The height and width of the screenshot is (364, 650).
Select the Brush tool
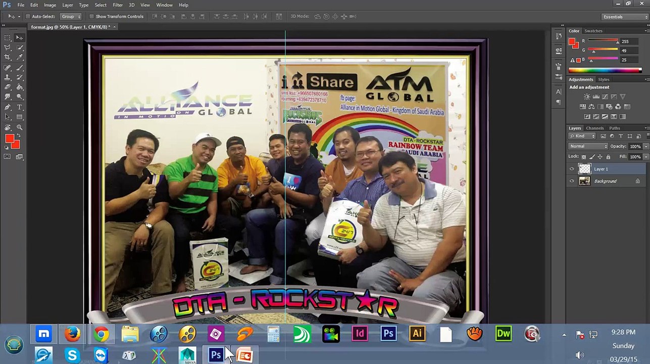pos(19,68)
